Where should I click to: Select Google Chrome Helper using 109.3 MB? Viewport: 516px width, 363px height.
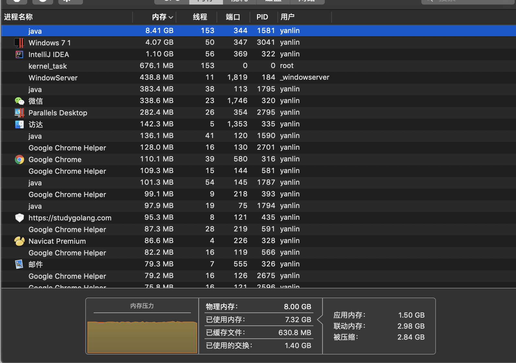(259, 171)
